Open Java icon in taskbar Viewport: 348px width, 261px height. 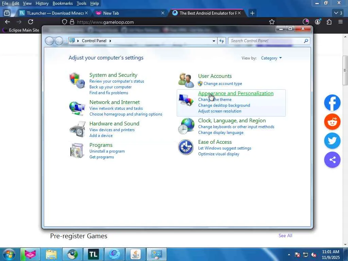click(135, 254)
